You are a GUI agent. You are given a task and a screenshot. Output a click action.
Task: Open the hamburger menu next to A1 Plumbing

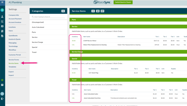[2, 2]
